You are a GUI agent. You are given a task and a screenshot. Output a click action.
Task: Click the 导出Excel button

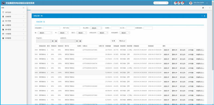coord(122,41)
